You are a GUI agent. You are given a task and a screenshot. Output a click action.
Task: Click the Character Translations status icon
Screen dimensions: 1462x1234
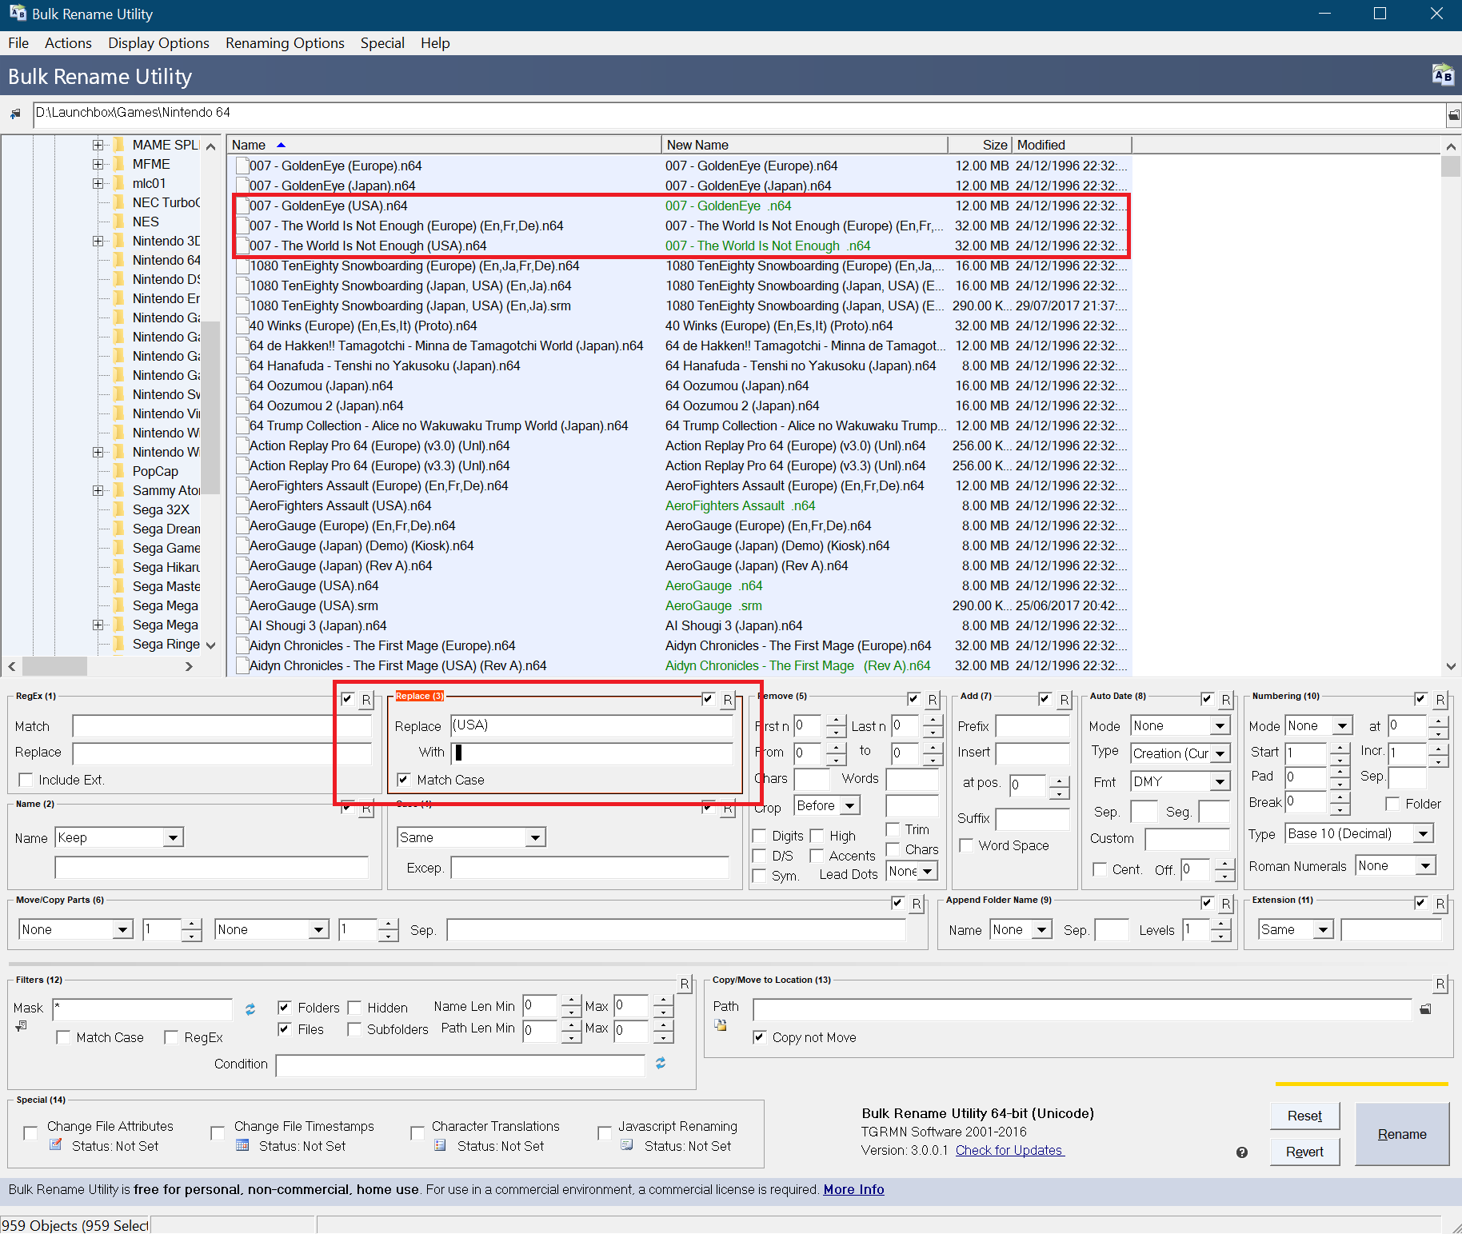coord(440,1145)
